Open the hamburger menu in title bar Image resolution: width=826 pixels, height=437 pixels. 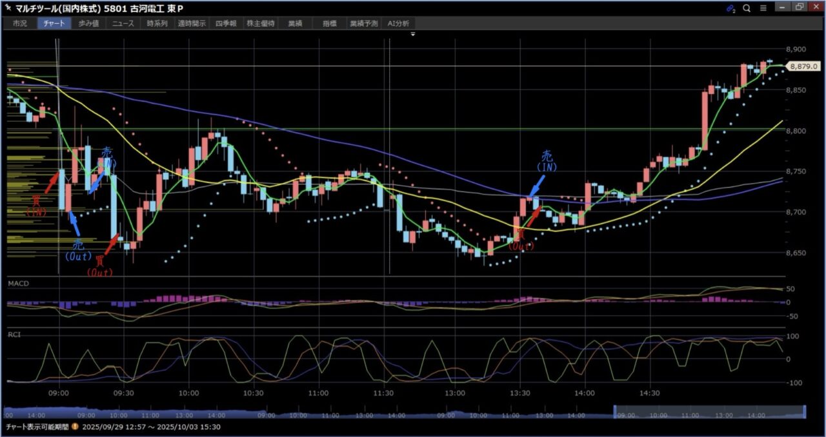tap(763, 8)
